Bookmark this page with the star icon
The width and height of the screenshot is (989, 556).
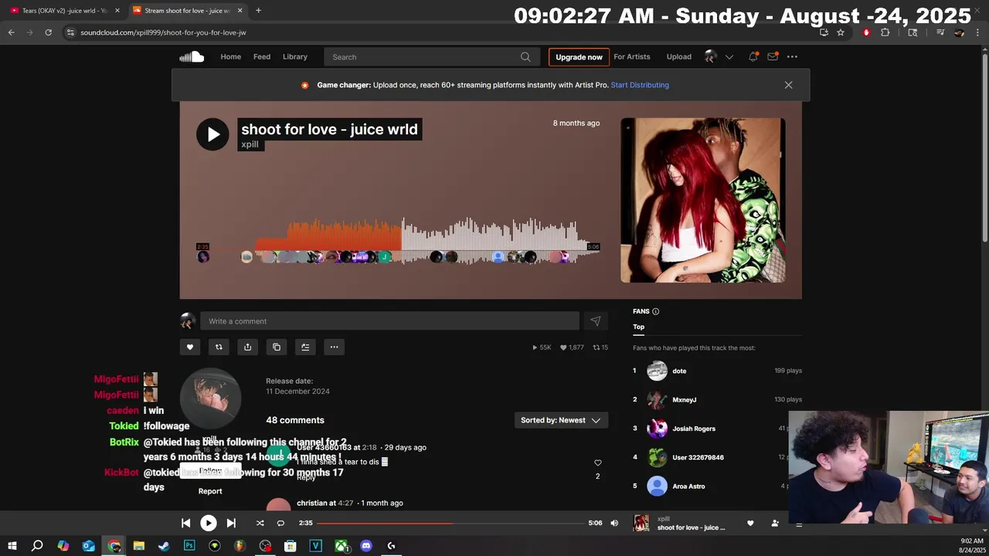pyautogui.click(x=841, y=32)
